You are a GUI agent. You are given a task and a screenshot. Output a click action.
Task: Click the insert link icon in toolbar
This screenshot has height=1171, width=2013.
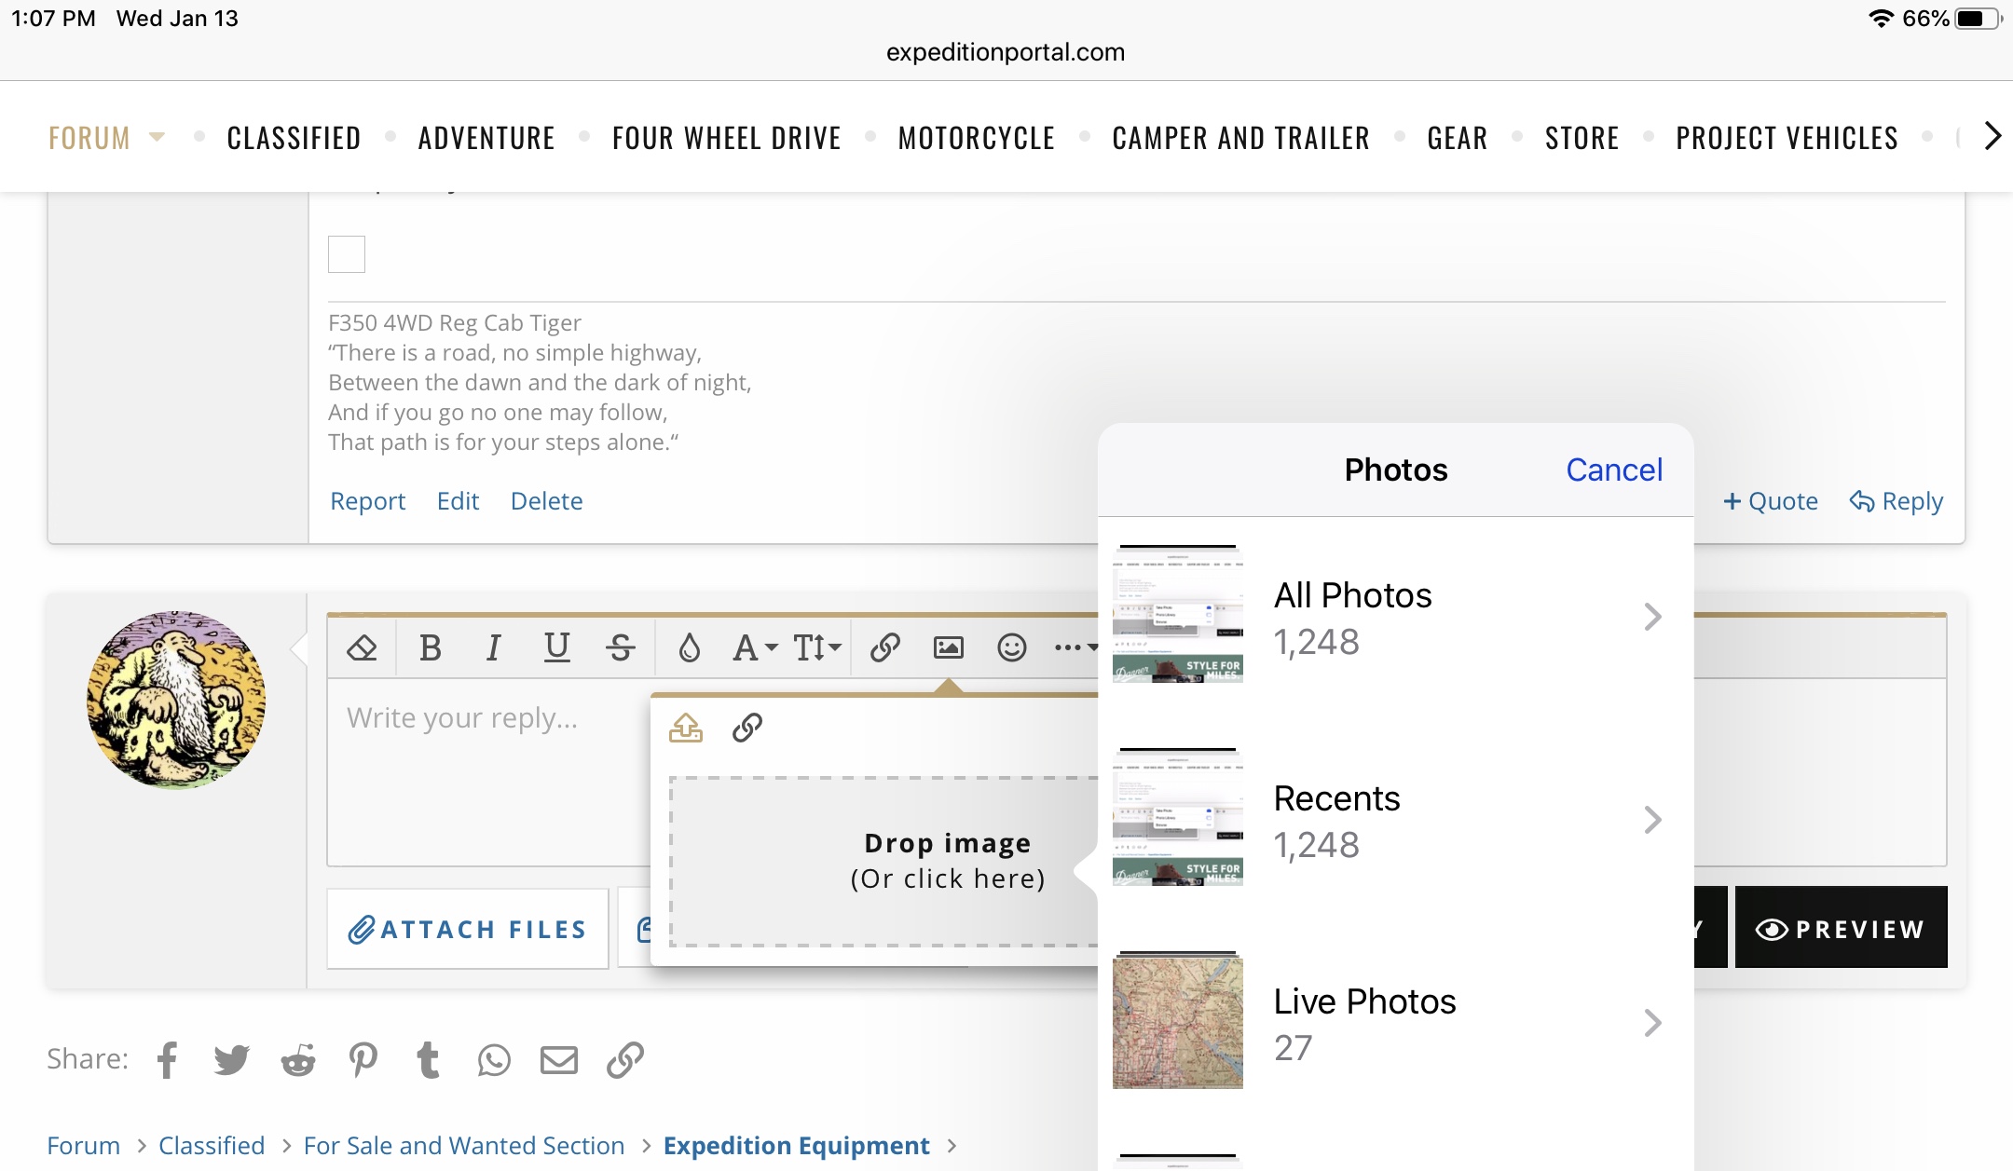click(x=884, y=647)
